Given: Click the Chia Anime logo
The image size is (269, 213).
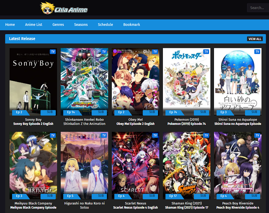Looking at the screenshot, I should (x=64, y=8).
